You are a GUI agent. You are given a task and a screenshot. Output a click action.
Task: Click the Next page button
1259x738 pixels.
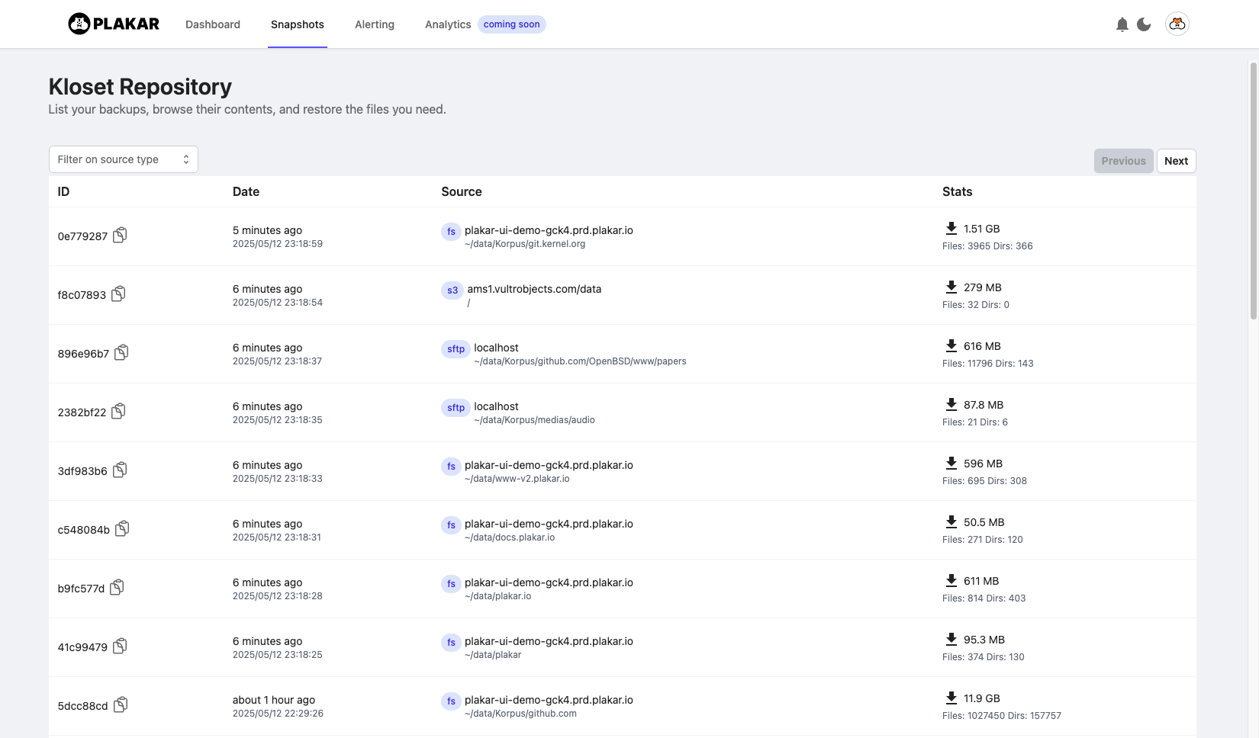[x=1176, y=161]
